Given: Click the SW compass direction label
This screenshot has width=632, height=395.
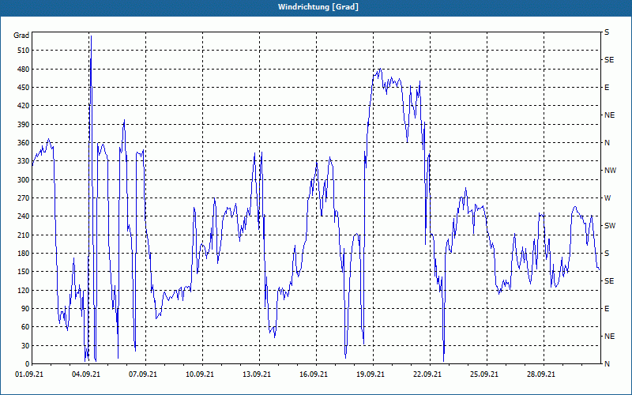Looking at the screenshot, I should tap(610, 226).
